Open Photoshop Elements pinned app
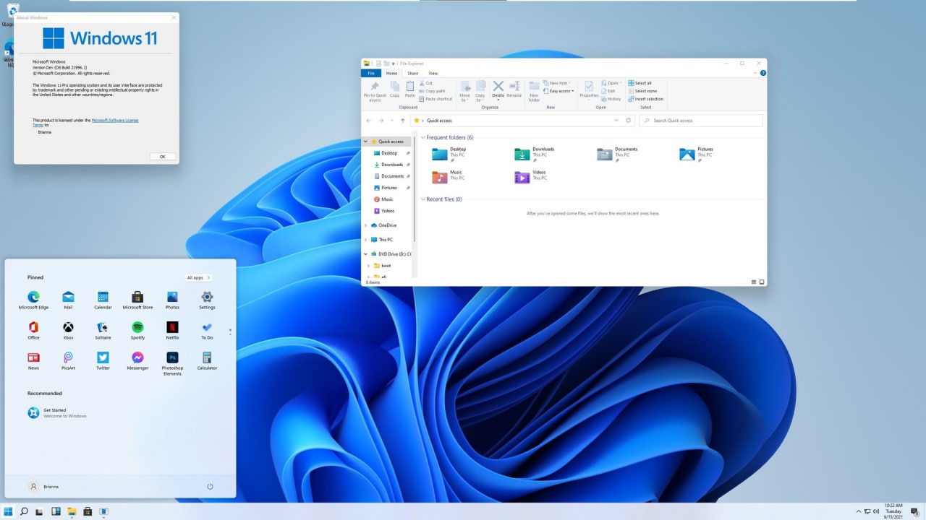 (172, 363)
